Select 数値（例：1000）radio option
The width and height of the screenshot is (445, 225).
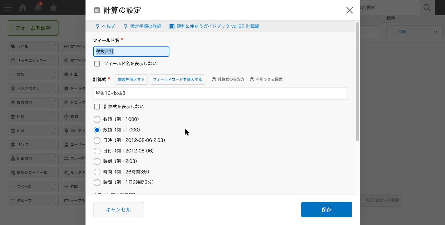click(x=97, y=119)
